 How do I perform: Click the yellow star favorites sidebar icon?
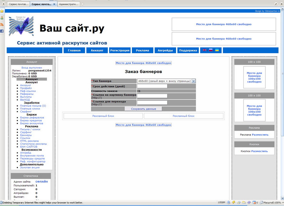click(2, 11)
